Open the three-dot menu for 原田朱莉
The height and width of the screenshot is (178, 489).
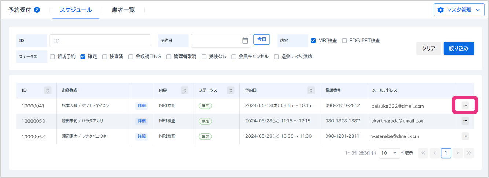[x=465, y=120]
